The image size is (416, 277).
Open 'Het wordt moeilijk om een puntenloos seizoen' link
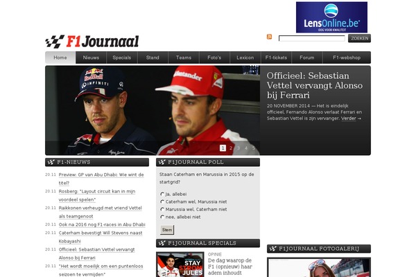tap(101, 270)
